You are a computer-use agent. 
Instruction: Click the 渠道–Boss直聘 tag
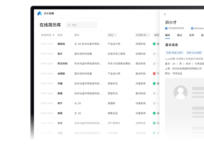point(194,53)
